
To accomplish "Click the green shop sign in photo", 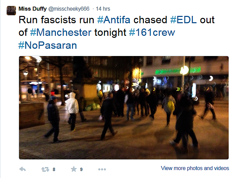I will point(178,71).
